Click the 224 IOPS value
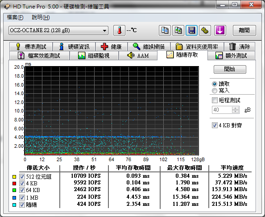Screen dimensions: 265x217 [89, 197]
